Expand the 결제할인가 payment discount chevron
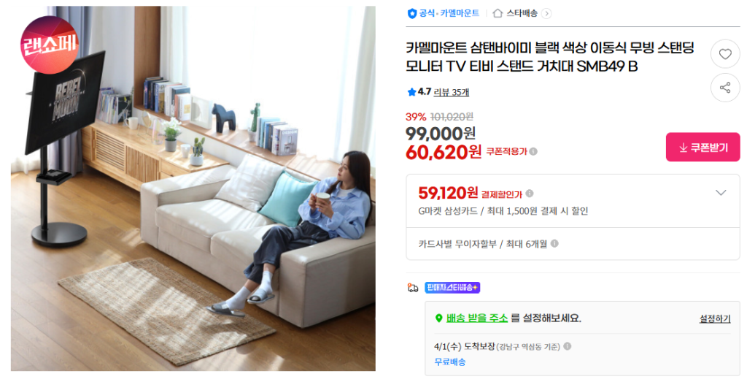Screen dimensions: 747x382 coord(721,193)
